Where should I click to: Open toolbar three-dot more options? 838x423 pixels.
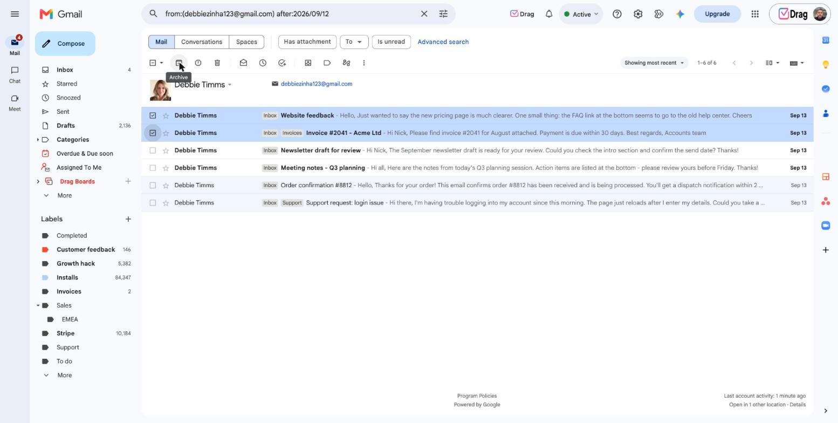tap(364, 63)
